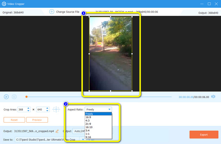Click the Original: 368x640 label
Viewport: 221px width, 144px height.
(13, 13)
